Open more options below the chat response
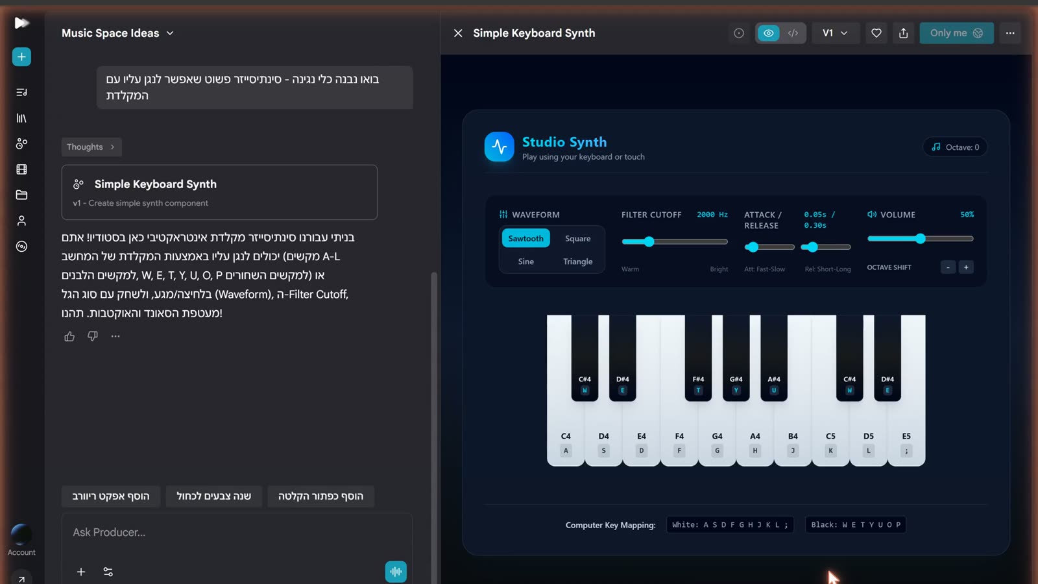Screen dimensions: 1038x584 [115, 336]
